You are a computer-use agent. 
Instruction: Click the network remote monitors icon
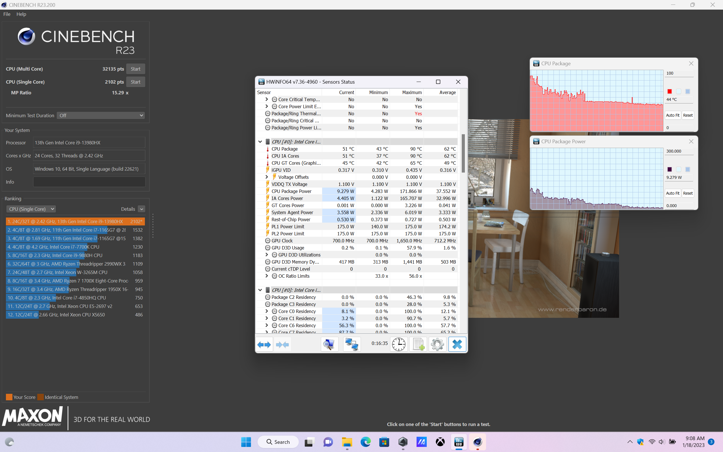[352, 344]
